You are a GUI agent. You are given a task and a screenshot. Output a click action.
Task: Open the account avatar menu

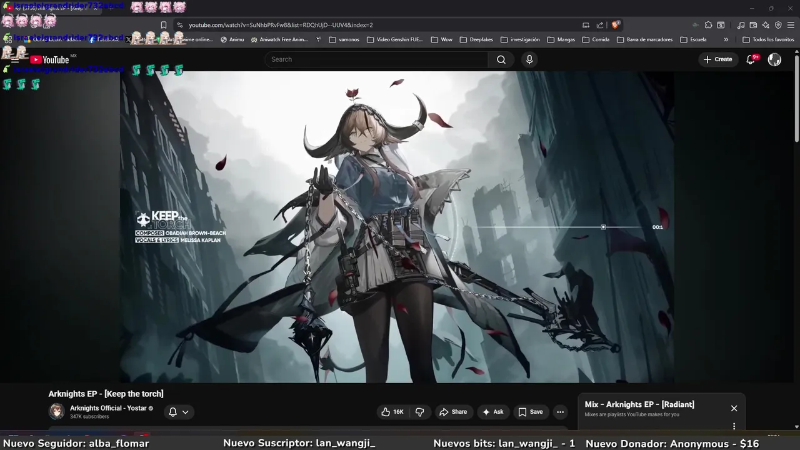point(774,59)
